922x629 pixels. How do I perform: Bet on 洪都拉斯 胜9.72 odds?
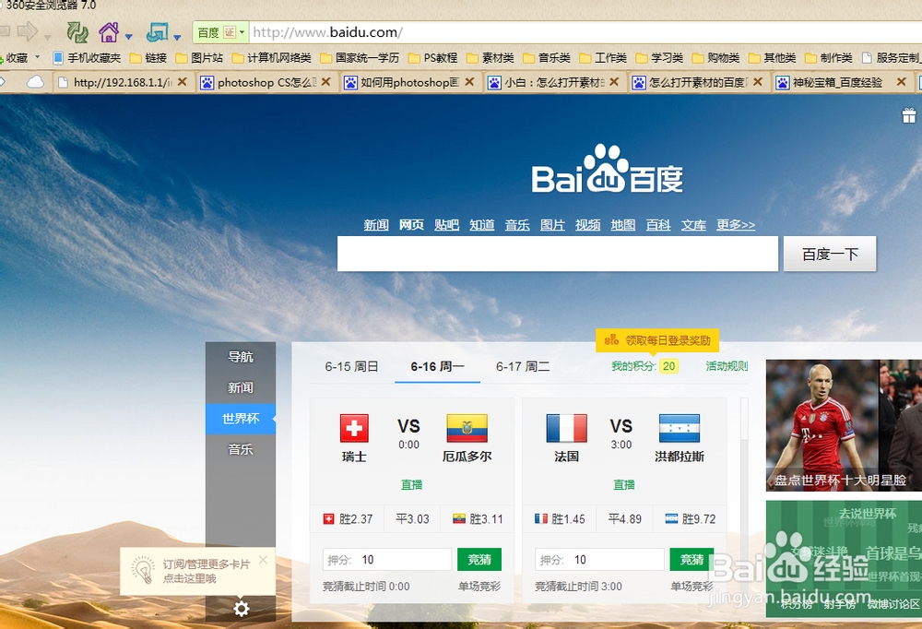tap(691, 519)
